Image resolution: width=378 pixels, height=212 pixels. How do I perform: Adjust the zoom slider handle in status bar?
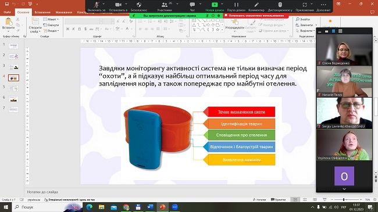coord(344,199)
